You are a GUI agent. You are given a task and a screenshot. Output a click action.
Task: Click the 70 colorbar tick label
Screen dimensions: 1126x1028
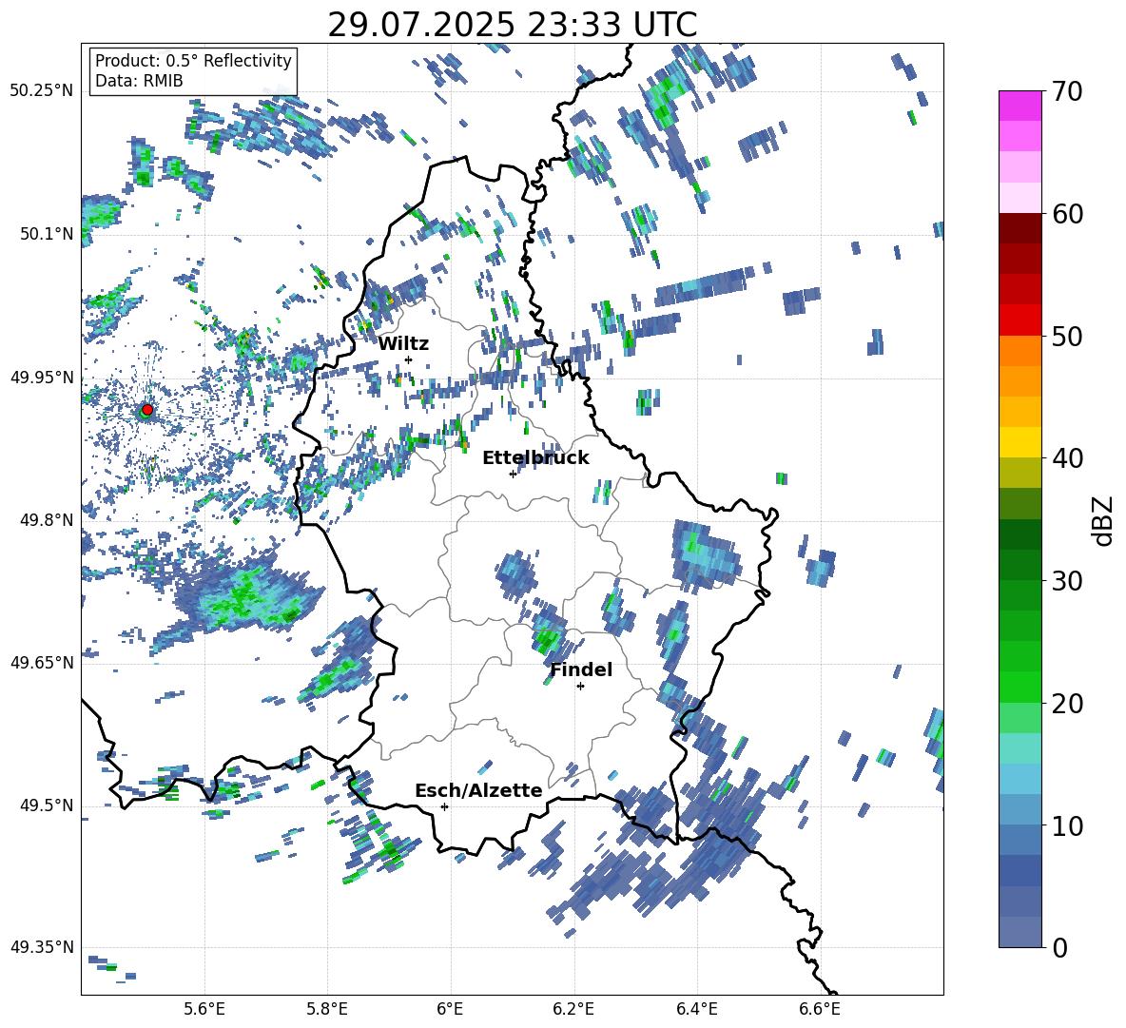(x=1067, y=91)
